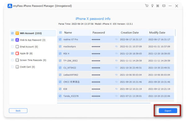The height and width of the screenshot is (121, 186).
Task: Toggle the select-all checkbox in table header
Action: [60, 32]
